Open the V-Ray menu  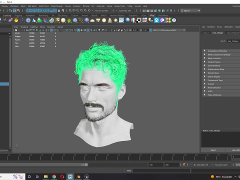(x=130, y=6)
